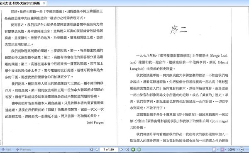Screen dimensions: 249x153
Task: Go to the previous page arrow
Action: pyautogui.click(x=97, y=150)
